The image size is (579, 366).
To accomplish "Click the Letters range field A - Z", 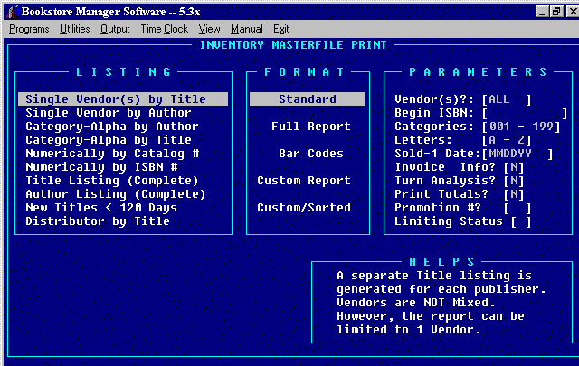I will coord(507,140).
